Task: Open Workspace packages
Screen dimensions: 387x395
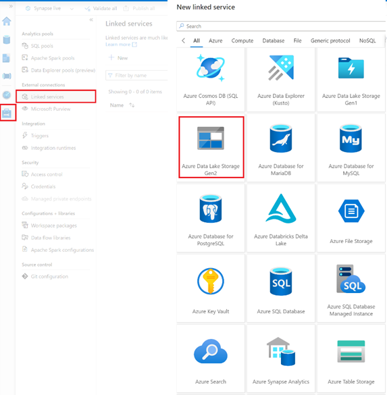Action: click(x=49, y=226)
